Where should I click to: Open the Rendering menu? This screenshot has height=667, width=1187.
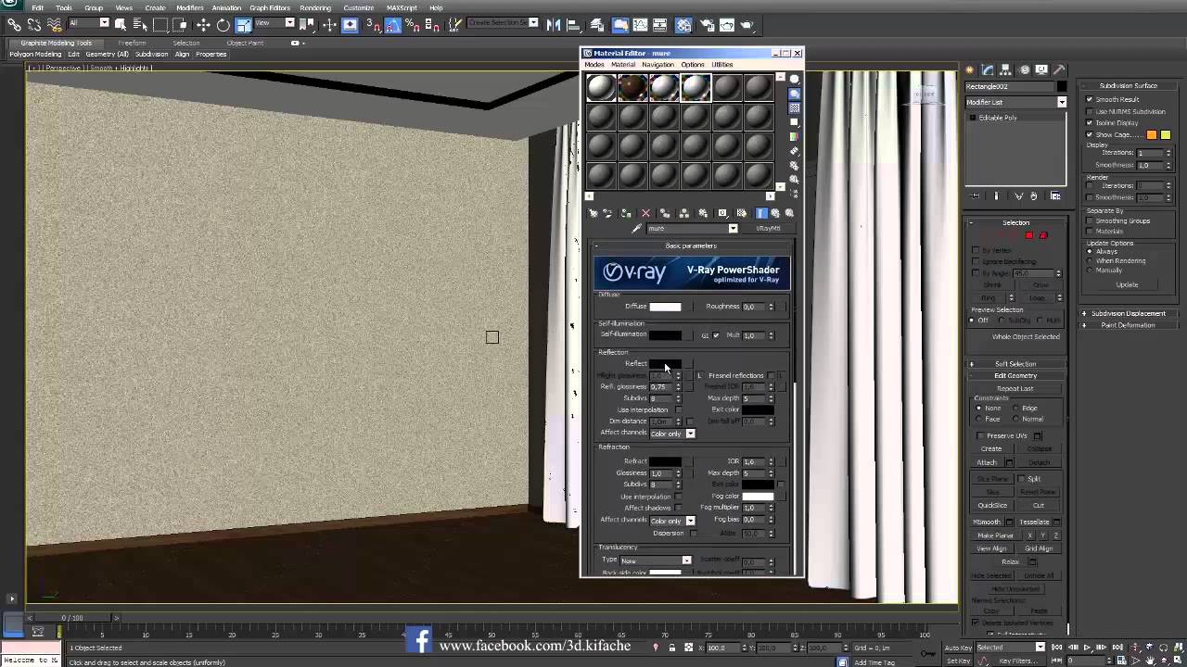(315, 7)
